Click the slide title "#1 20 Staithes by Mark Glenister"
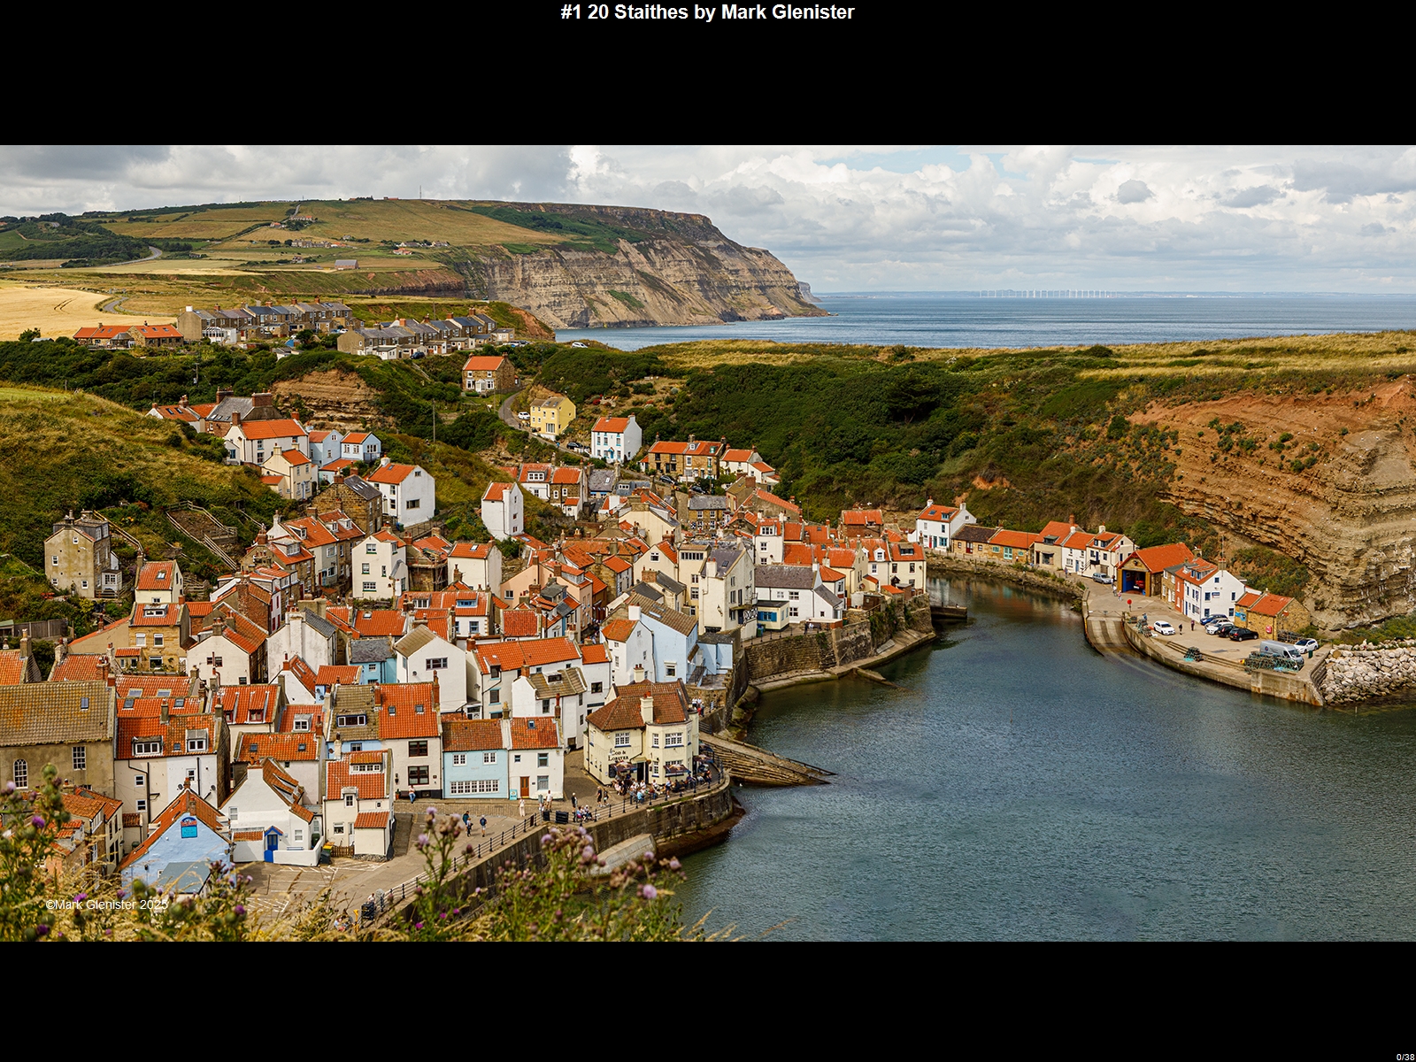1416x1062 pixels. pos(707,12)
